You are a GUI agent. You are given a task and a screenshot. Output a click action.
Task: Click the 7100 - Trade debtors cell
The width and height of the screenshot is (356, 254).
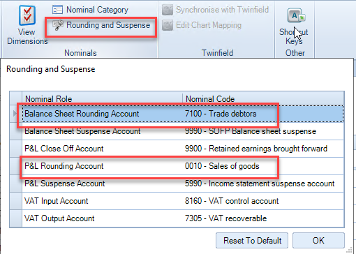263,114
